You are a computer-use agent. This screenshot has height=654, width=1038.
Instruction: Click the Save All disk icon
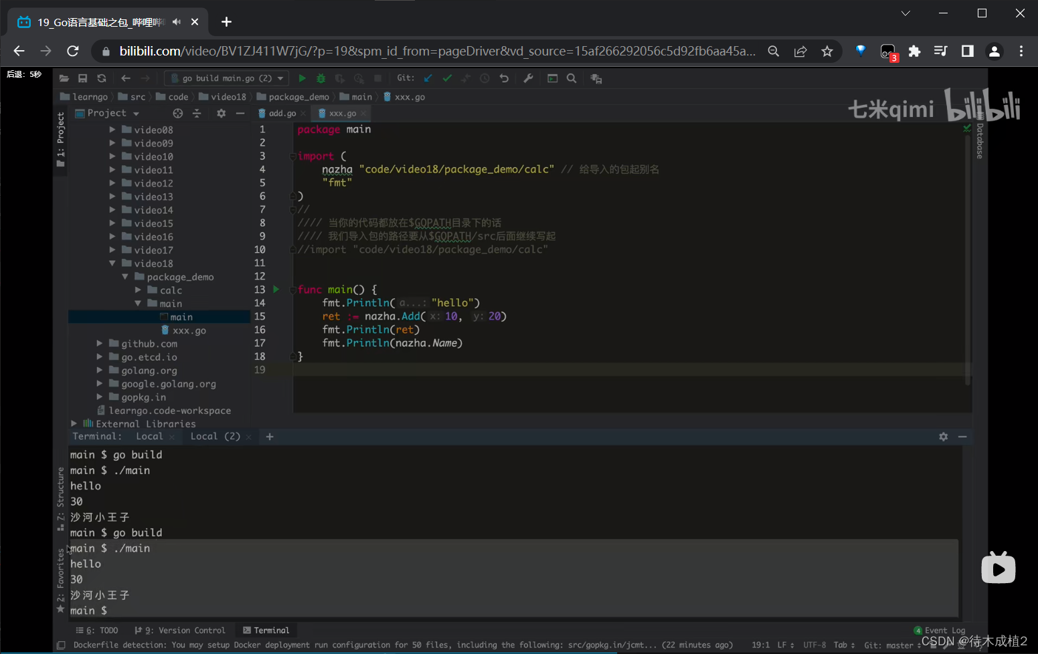click(83, 78)
